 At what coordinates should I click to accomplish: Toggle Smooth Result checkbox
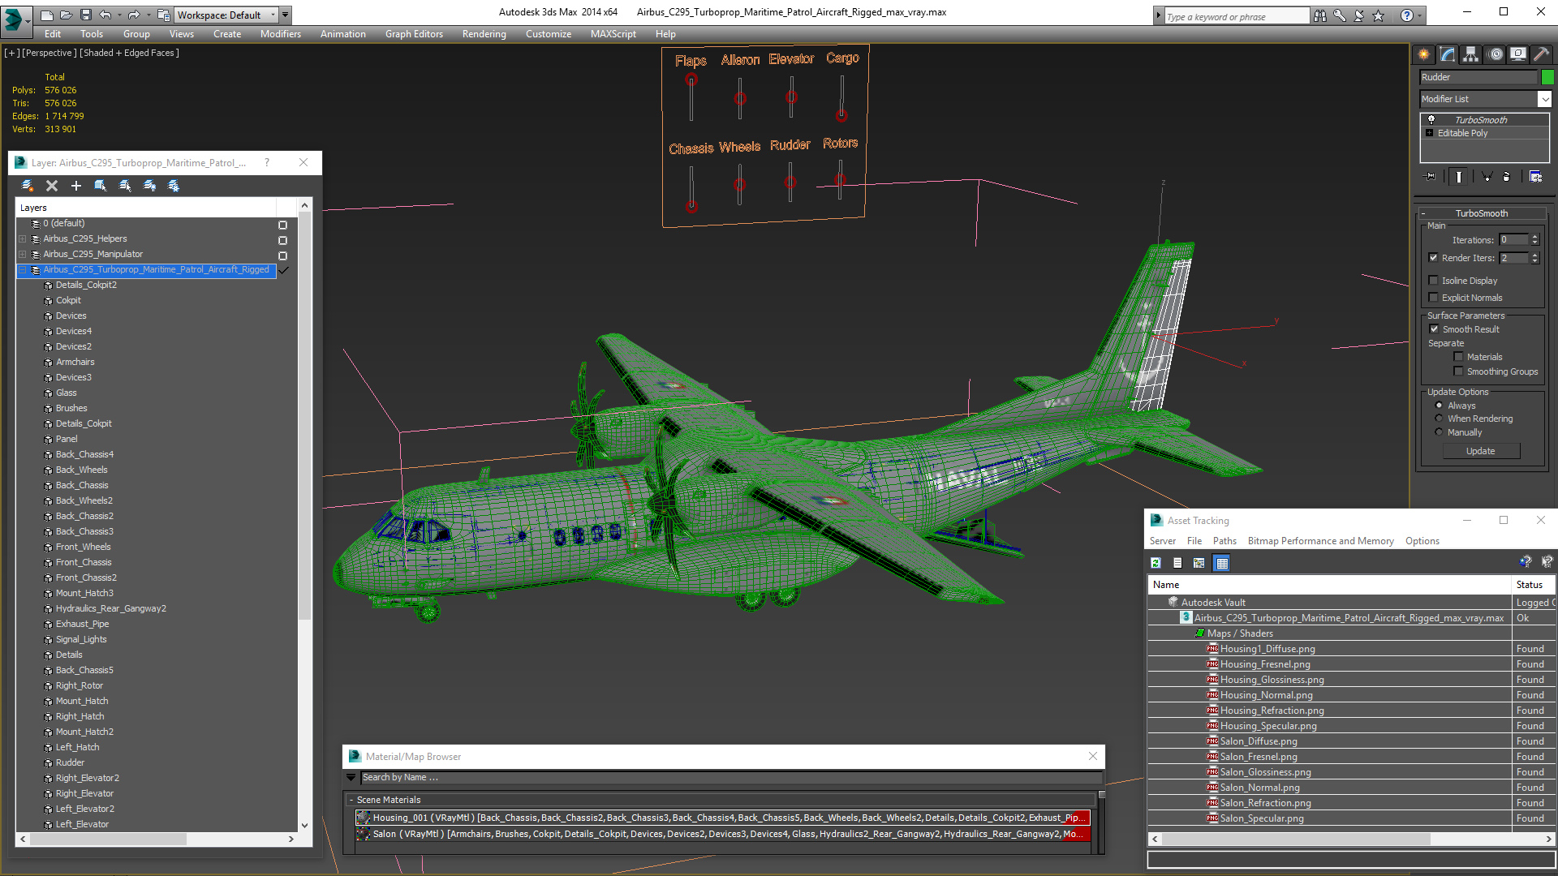click(x=1434, y=329)
